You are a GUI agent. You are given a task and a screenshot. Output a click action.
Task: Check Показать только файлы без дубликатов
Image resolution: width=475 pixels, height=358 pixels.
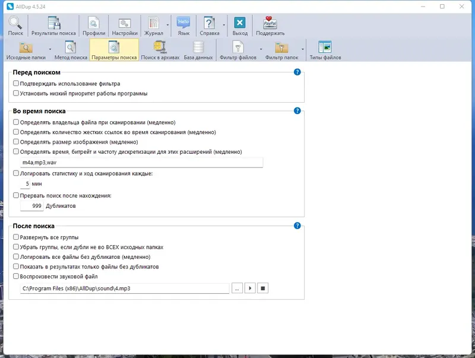(16, 267)
